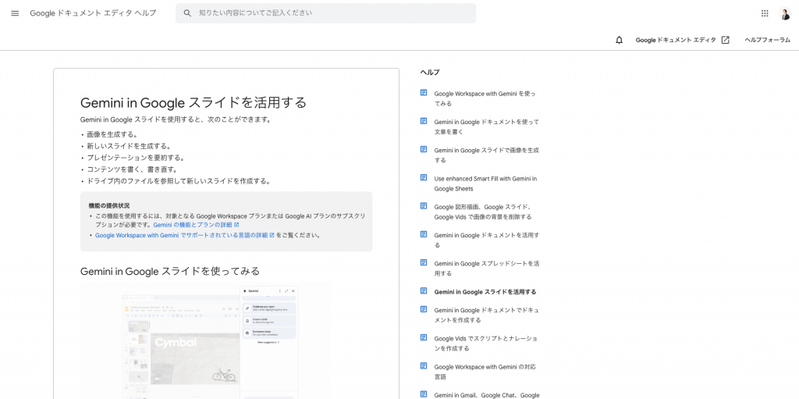This screenshot has height=399, width=799.
Task: Open Google Vids でスクリプトとナレーションを作成する
Action: click(x=485, y=344)
